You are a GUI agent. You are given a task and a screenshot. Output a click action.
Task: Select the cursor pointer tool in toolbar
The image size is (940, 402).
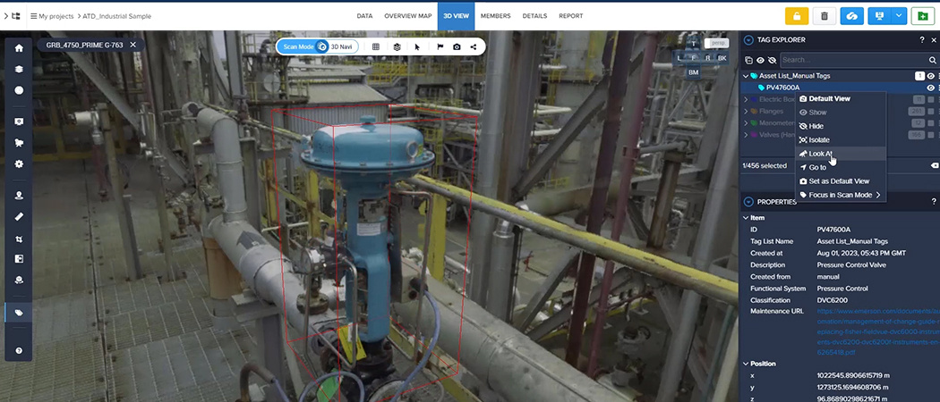[x=417, y=46]
